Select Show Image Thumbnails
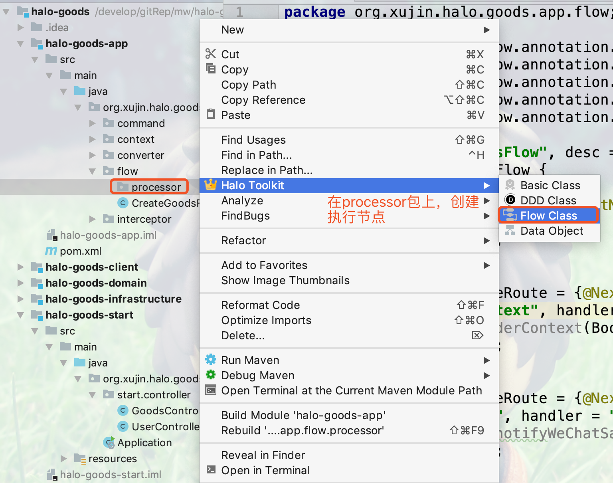This screenshot has width=613, height=483. (x=349, y=280)
